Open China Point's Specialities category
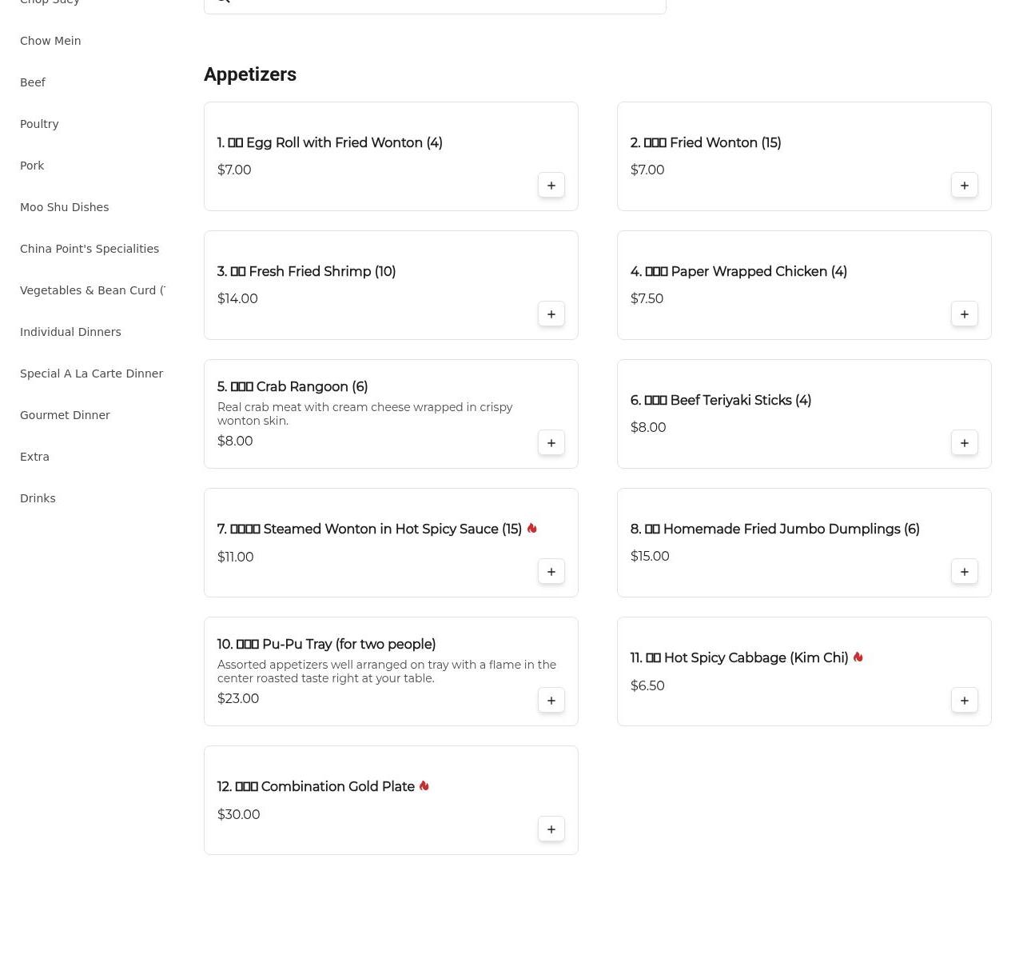Viewport: 1015px width, 967px height. coord(90,249)
